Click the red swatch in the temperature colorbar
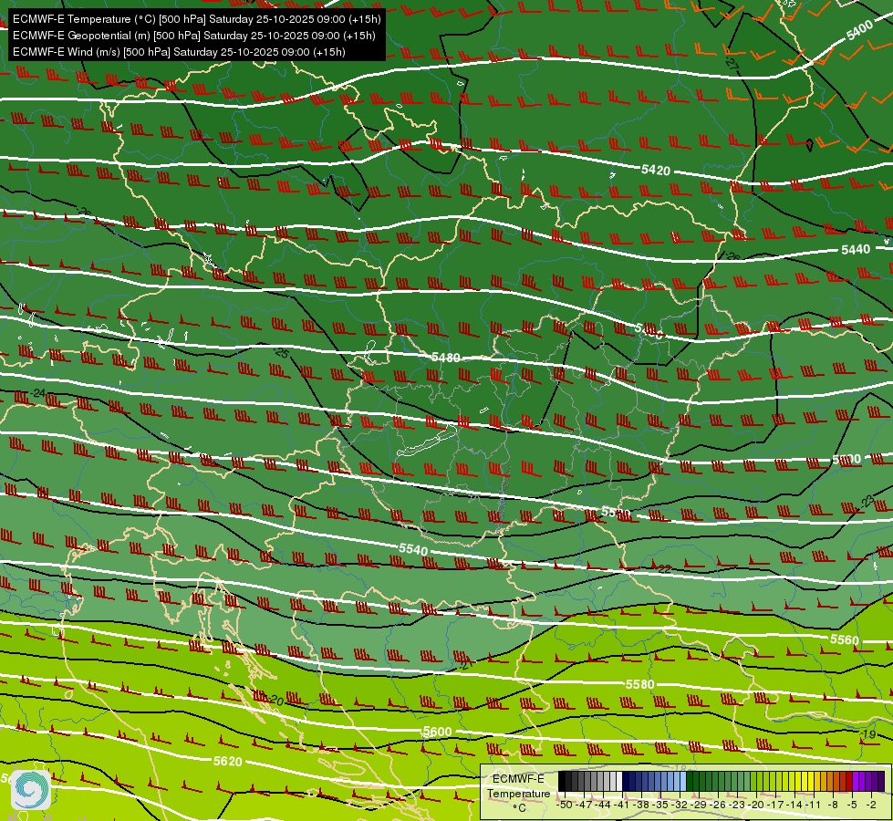 pyautogui.click(x=850, y=781)
